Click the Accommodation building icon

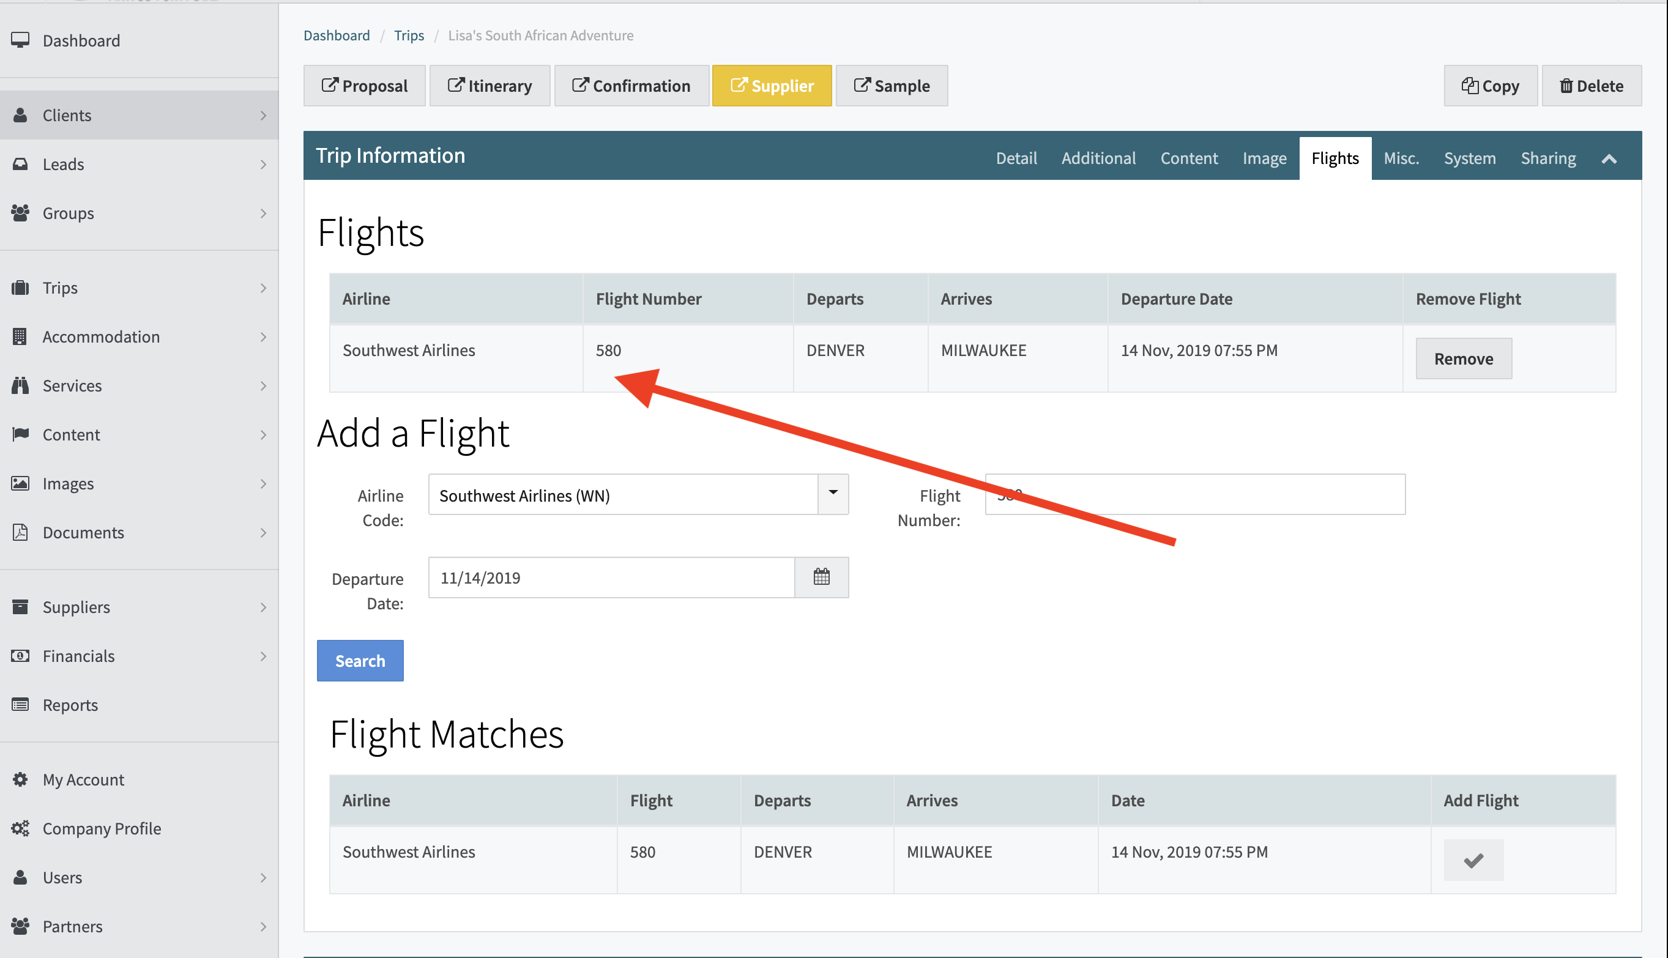(20, 336)
